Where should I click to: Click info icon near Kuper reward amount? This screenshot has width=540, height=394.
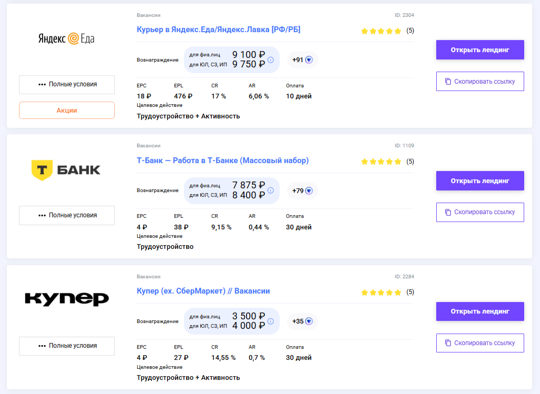[x=271, y=321]
